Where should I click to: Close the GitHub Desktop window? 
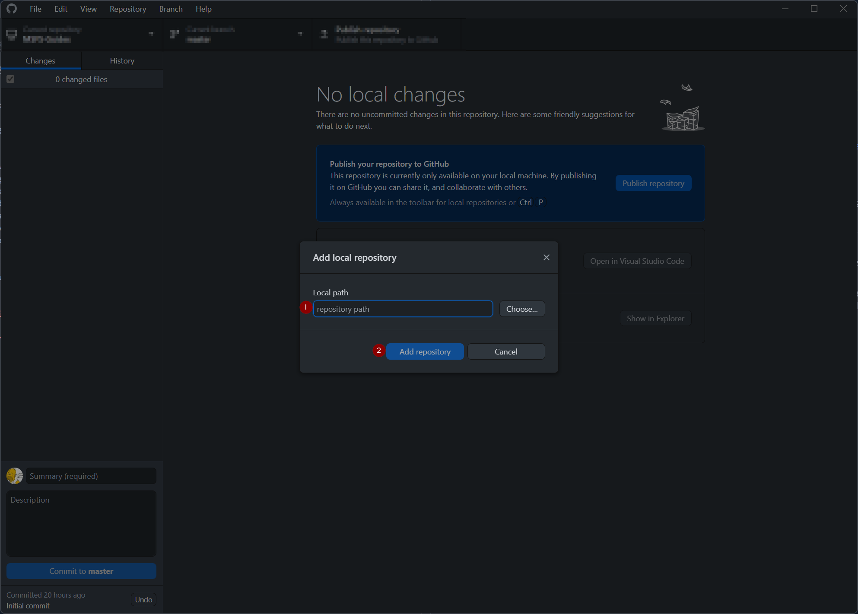843,9
